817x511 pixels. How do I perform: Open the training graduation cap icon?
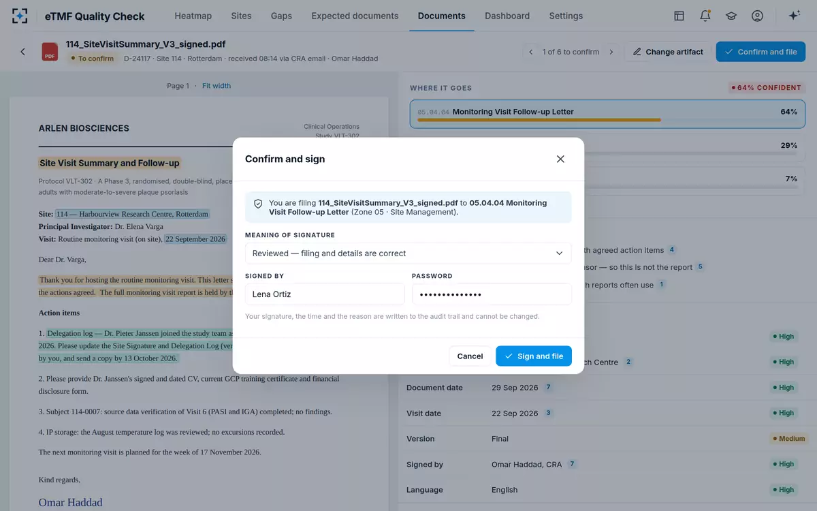(x=731, y=16)
